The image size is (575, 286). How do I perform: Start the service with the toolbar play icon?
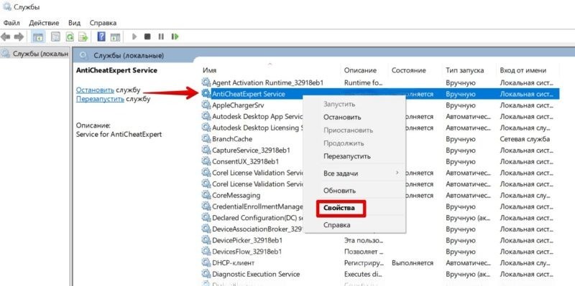134,37
